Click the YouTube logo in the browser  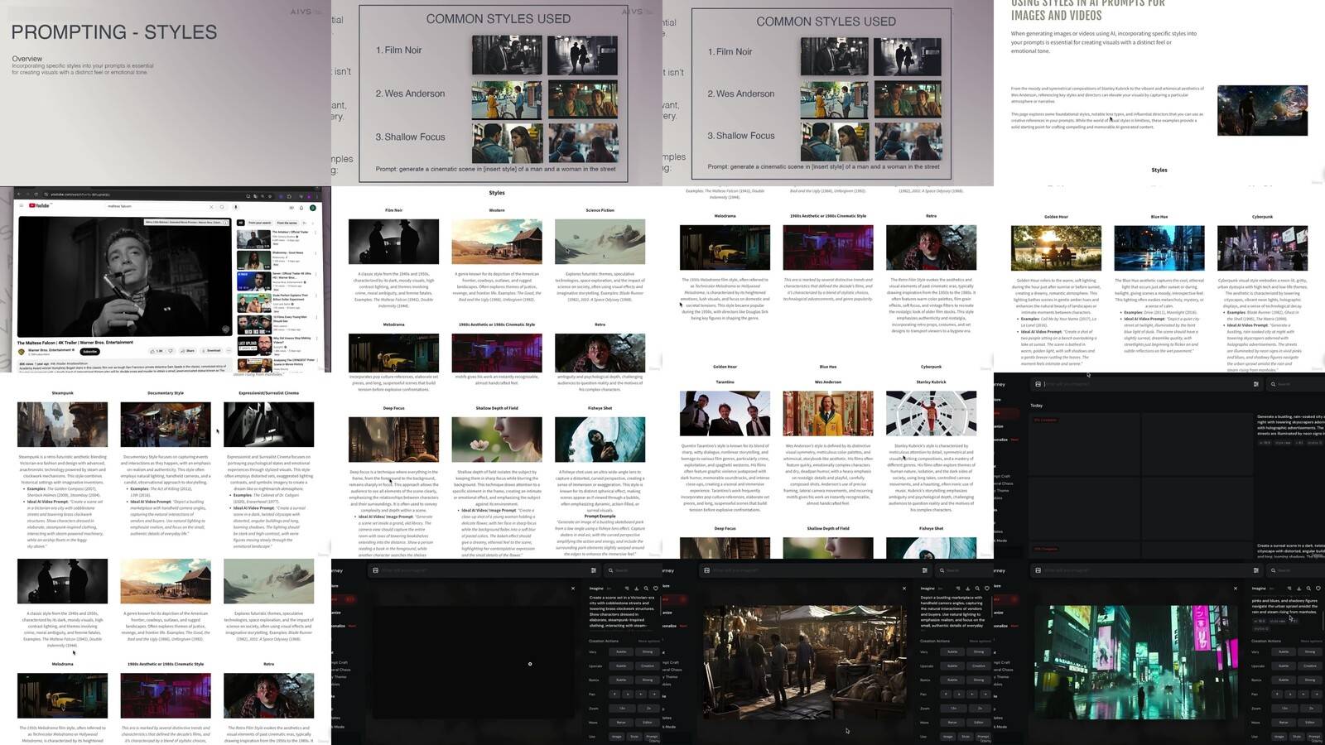[x=39, y=205]
